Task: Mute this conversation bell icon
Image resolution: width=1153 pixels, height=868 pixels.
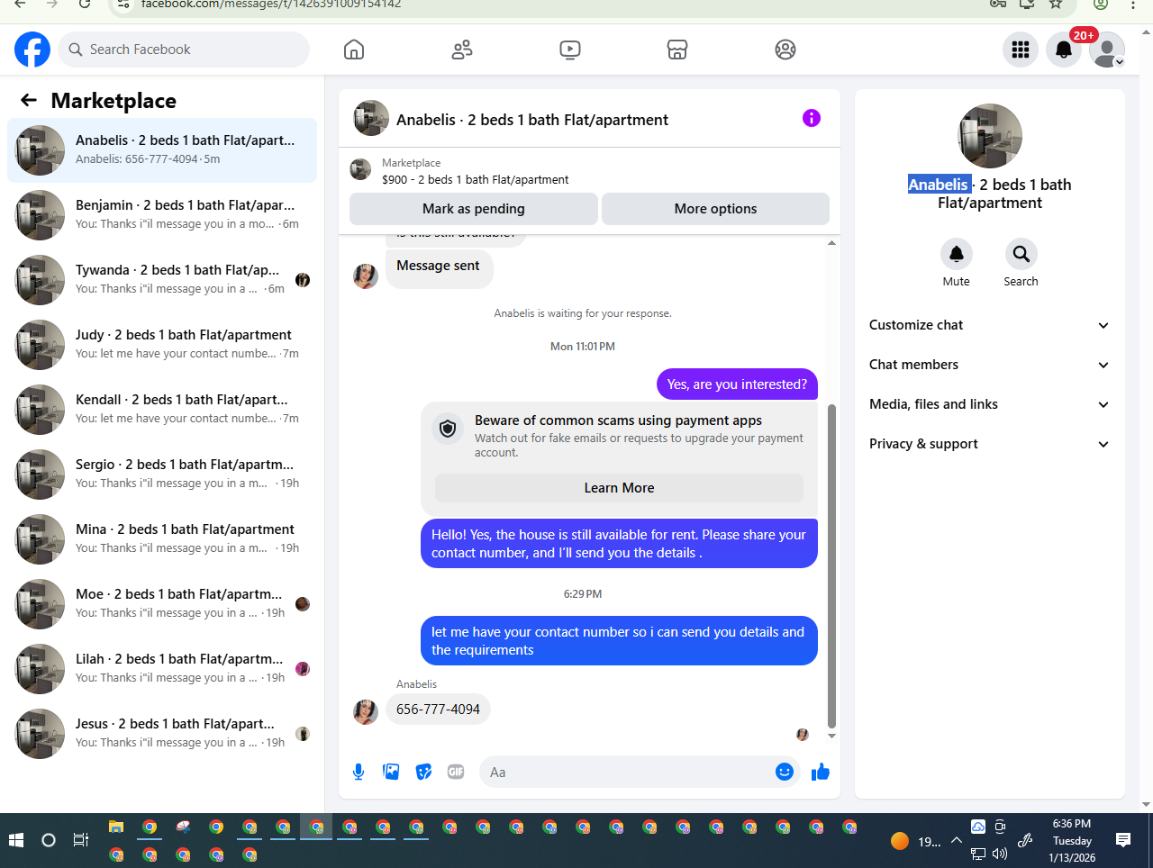Action: pos(957,254)
